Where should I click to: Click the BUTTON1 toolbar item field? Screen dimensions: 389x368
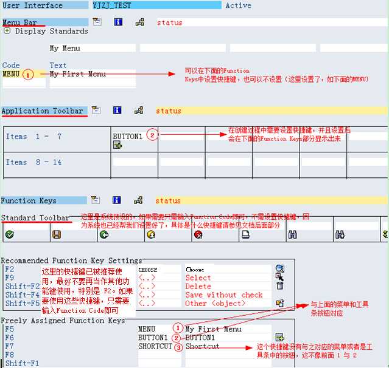127,137
